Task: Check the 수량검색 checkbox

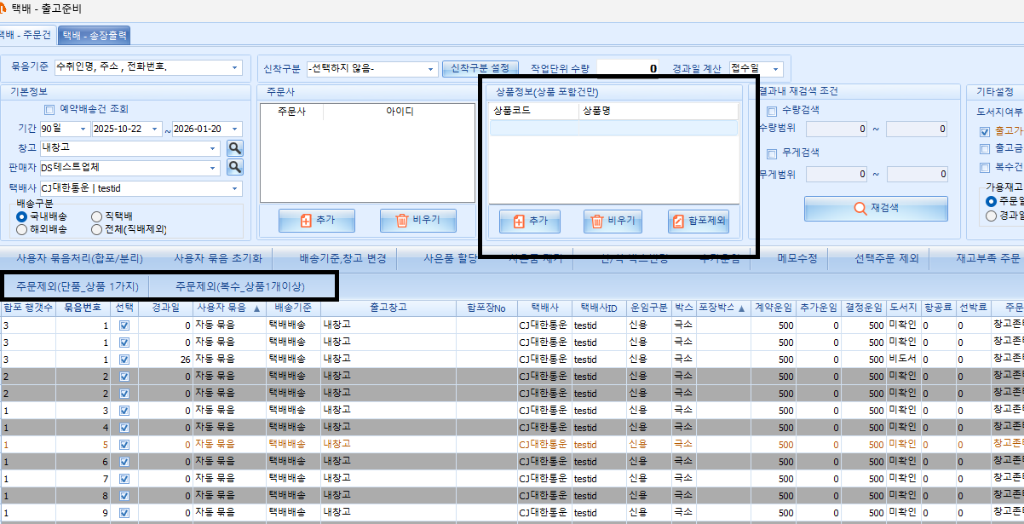Action: tap(772, 111)
